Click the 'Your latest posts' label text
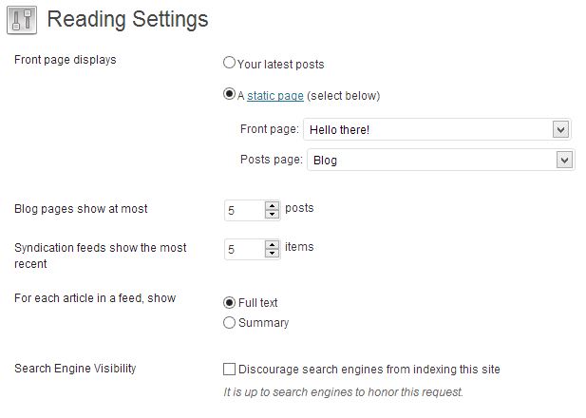This screenshot has height=418, width=586. pyautogui.click(x=281, y=65)
